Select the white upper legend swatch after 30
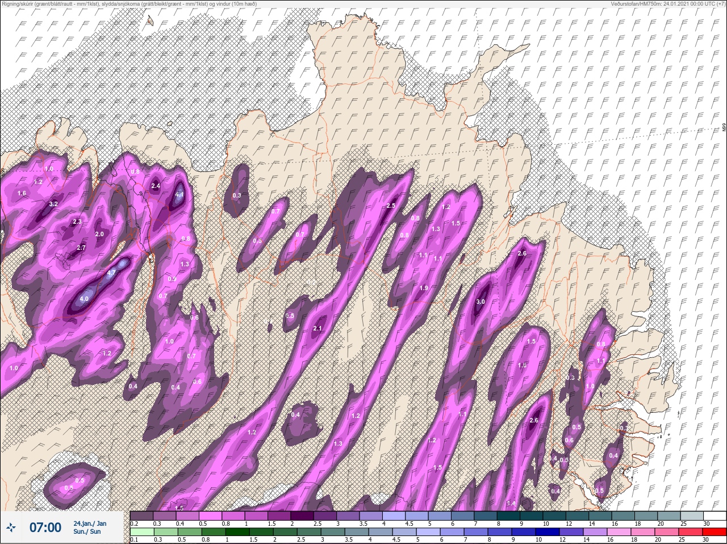The height and width of the screenshot is (544, 727). point(715,516)
